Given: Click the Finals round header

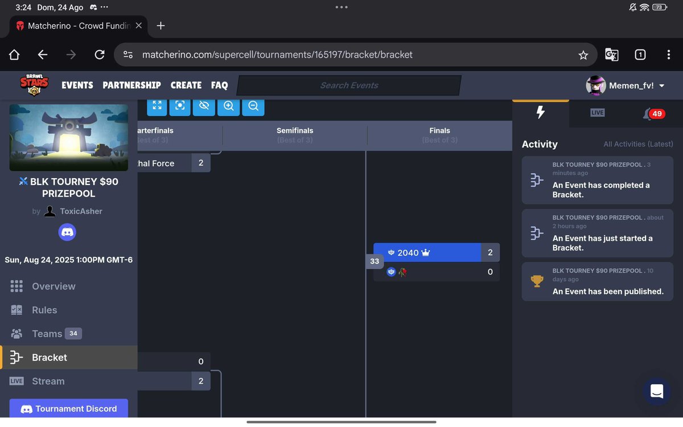Looking at the screenshot, I should tap(439, 135).
